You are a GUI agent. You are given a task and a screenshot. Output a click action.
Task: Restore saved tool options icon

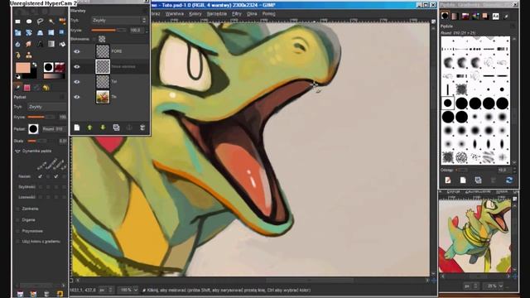pyautogui.click(x=33, y=294)
